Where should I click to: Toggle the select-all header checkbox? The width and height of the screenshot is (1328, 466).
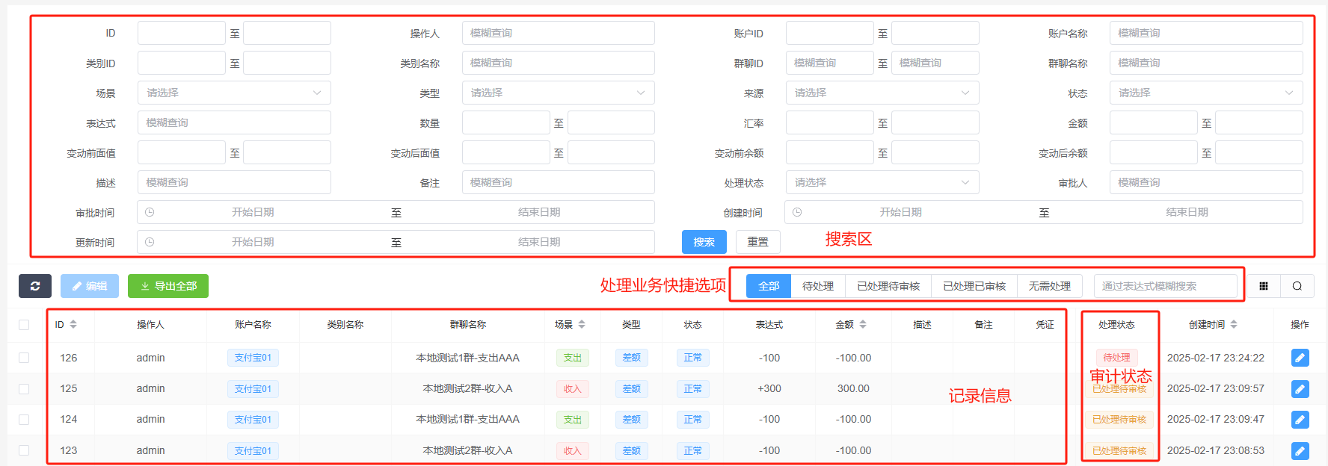point(24,325)
